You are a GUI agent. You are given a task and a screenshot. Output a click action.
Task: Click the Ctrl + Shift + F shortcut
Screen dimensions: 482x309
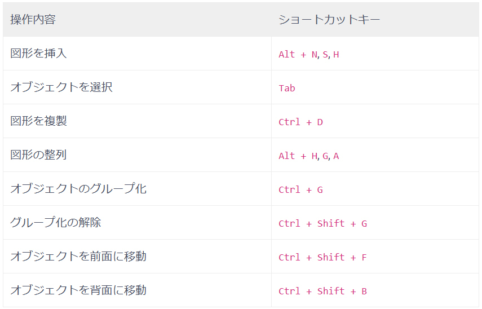322,258
